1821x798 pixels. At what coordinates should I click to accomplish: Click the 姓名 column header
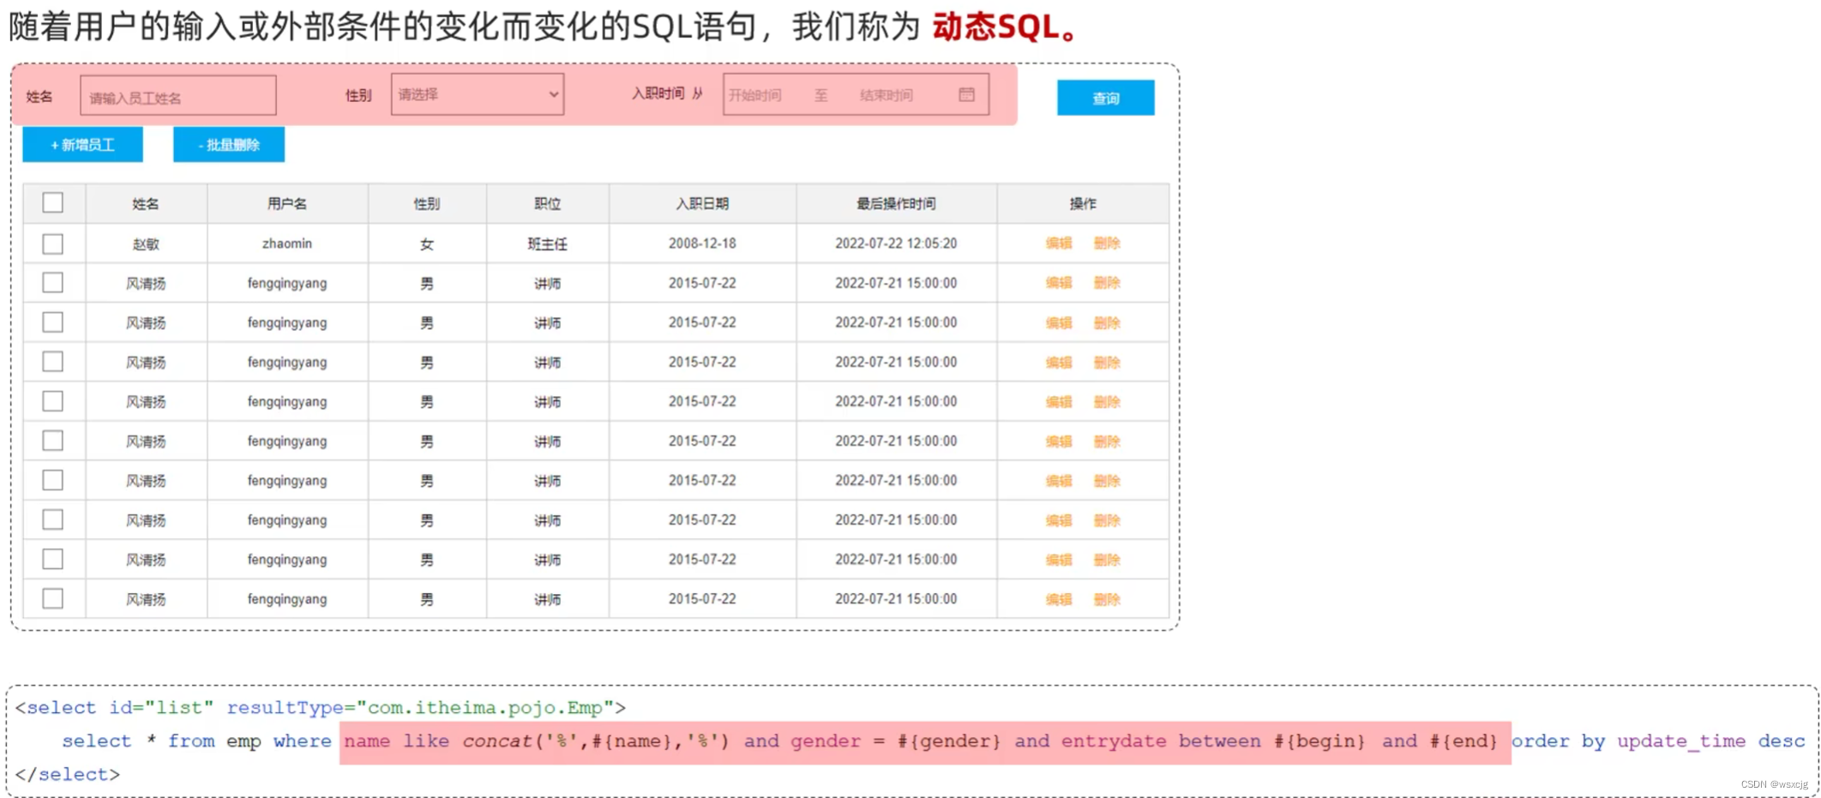click(x=146, y=204)
